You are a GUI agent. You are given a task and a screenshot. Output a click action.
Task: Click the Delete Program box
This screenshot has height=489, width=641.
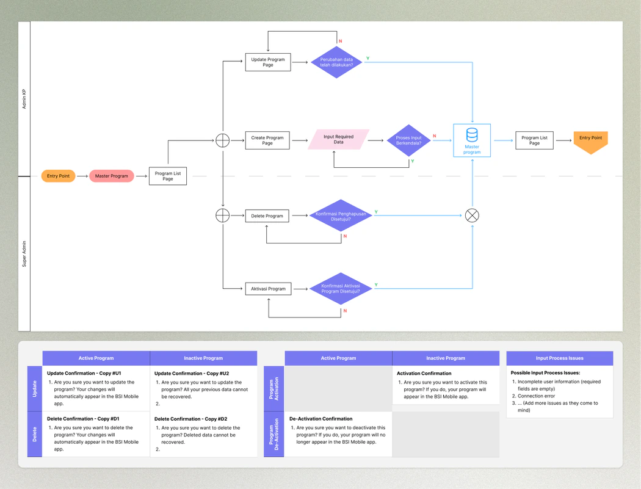[x=267, y=216]
